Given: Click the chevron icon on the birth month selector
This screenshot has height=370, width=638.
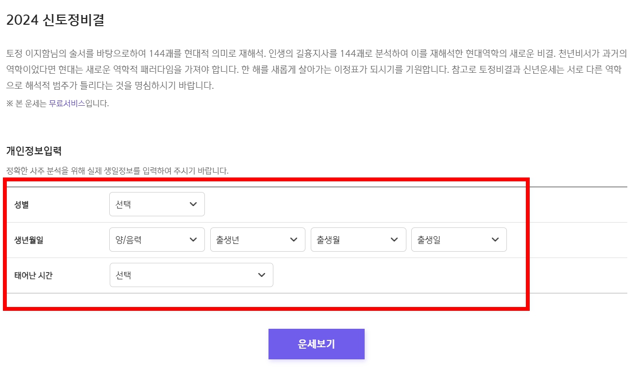Looking at the screenshot, I should pyautogui.click(x=394, y=239).
